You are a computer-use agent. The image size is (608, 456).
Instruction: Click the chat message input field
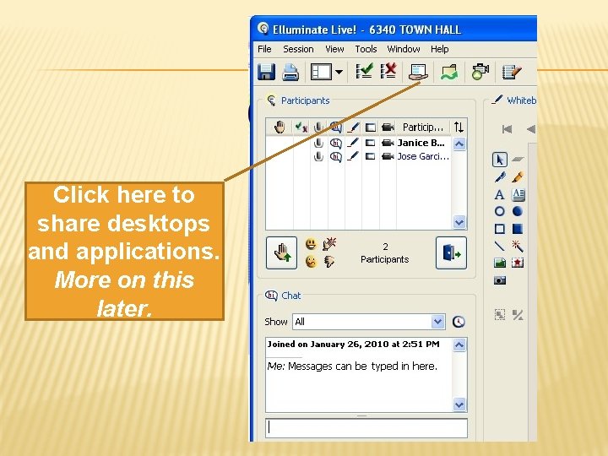pos(366,428)
